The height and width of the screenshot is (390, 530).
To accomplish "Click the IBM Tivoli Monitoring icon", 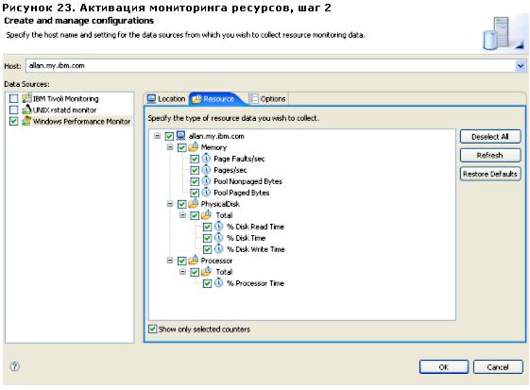I will point(26,98).
